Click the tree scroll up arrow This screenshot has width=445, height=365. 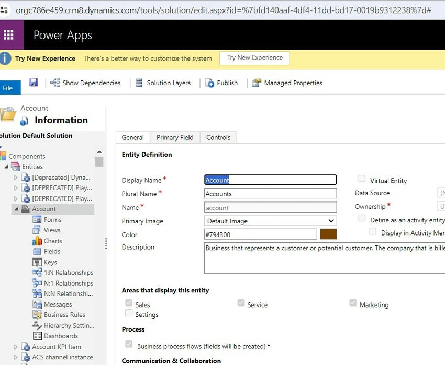99,152
